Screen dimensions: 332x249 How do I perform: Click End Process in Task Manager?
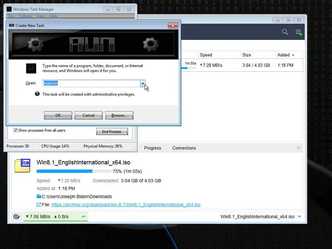click(112, 132)
